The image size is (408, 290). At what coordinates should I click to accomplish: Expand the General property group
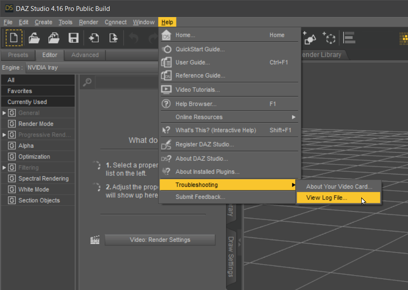tap(4, 113)
